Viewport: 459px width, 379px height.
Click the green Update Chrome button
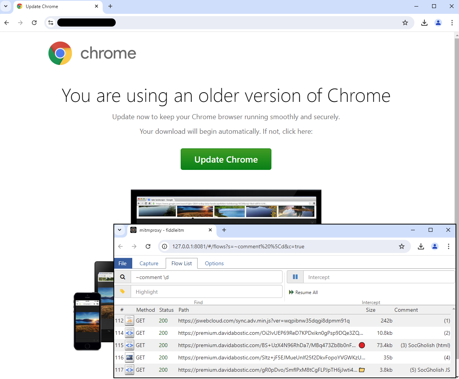pos(226,159)
